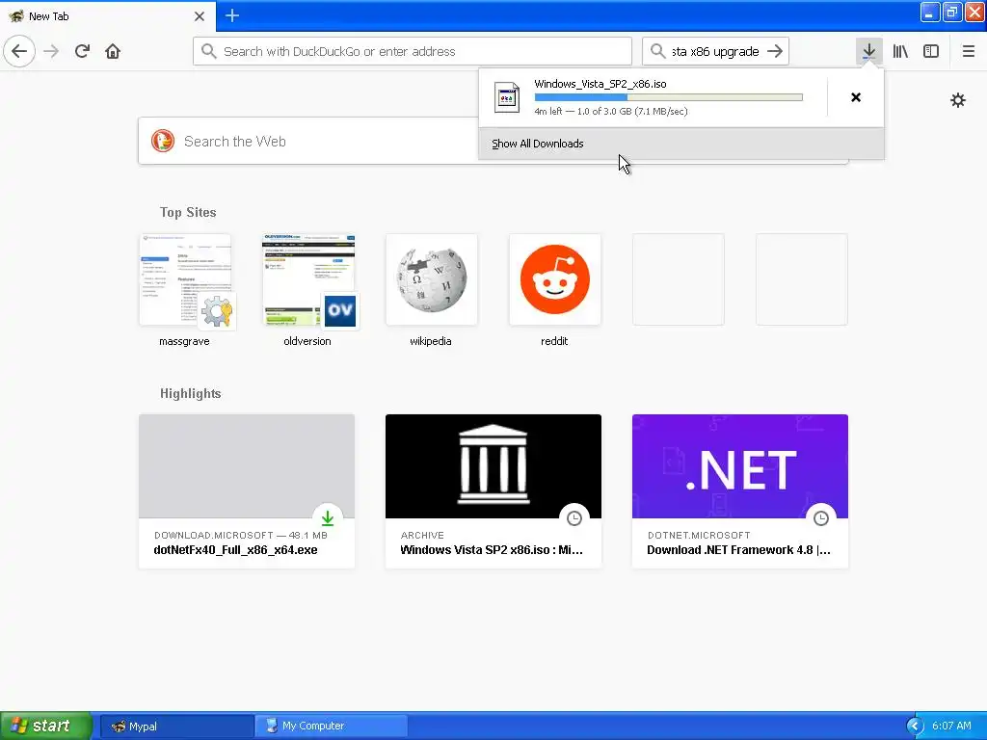Open the home page icon
This screenshot has width=987, height=740.
(113, 51)
